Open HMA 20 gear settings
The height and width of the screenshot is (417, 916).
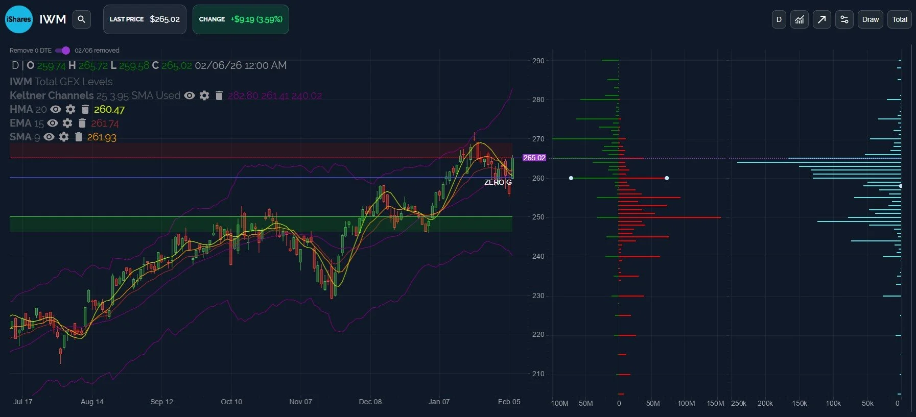(x=71, y=109)
